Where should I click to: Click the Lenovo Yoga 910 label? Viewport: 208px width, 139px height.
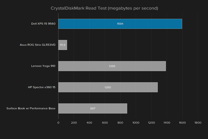coord(43,66)
